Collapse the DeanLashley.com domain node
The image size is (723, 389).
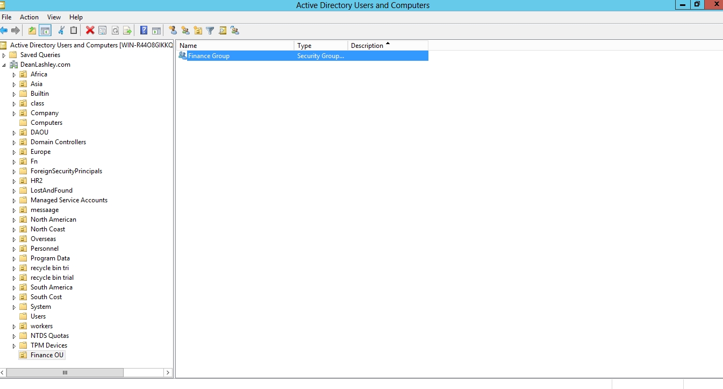point(4,65)
